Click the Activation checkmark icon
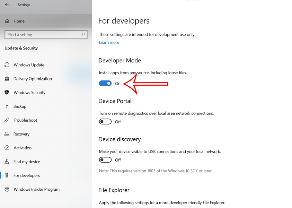This screenshot has height=208, width=292. click(7, 148)
